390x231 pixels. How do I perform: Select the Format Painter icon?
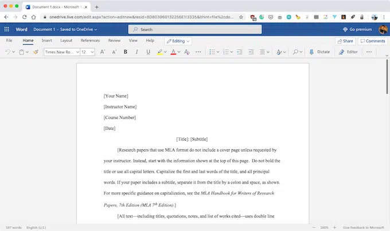pyautogui.click(x=36, y=52)
